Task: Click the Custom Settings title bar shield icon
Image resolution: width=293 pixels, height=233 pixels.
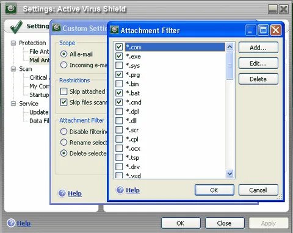Action: pyautogui.click(x=56, y=27)
